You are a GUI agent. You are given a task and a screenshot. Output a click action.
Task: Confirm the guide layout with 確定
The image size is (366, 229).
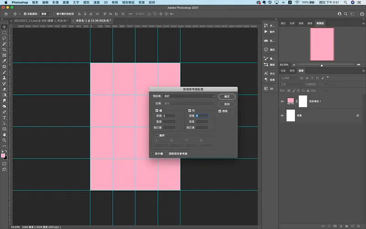[x=227, y=97]
